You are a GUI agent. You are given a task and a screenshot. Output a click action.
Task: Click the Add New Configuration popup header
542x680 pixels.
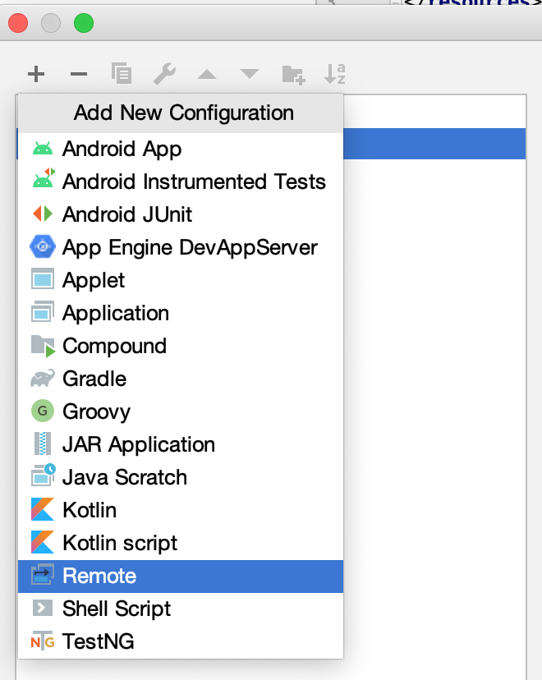pyautogui.click(x=181, y=113)
